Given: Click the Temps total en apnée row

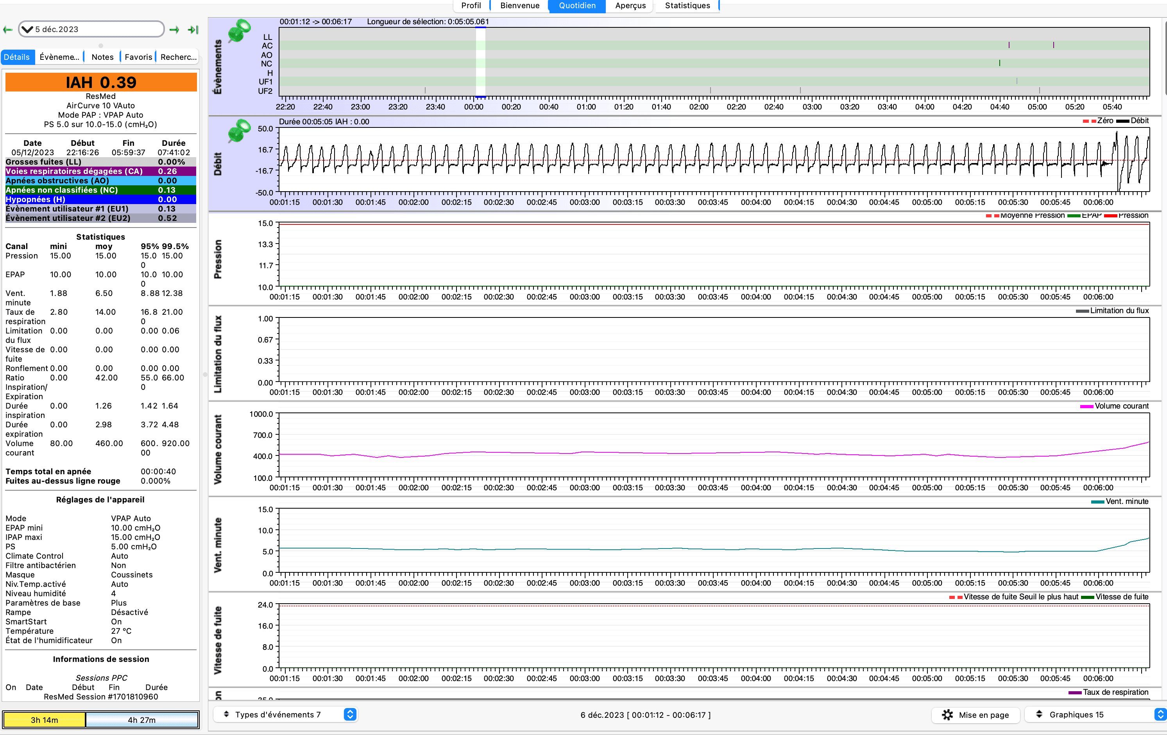Looking at the screenshot, I should click(91, 472).
